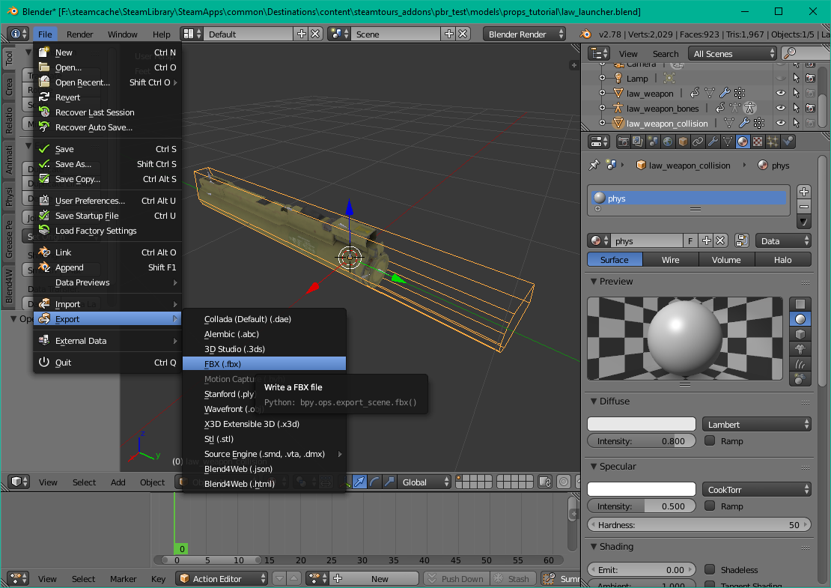Select the Texture properties tab checkerboard icon

pyautogui.click(x=758, y=142)
